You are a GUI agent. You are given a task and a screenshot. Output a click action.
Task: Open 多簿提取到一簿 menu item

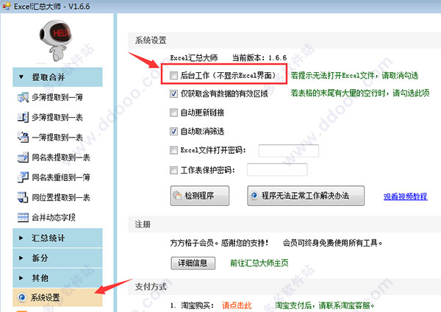(x=57, y=97)
